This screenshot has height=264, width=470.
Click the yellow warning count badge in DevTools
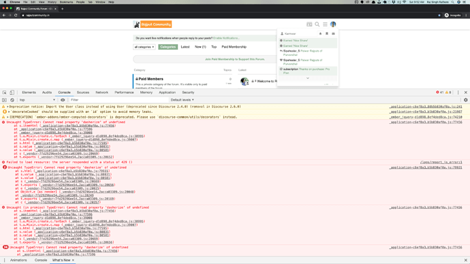pos(448,93)
